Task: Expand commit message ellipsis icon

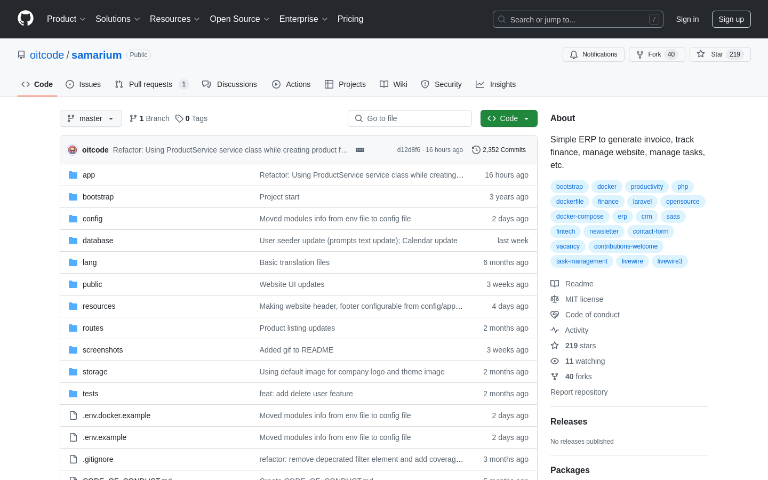Action: (360, 150)
